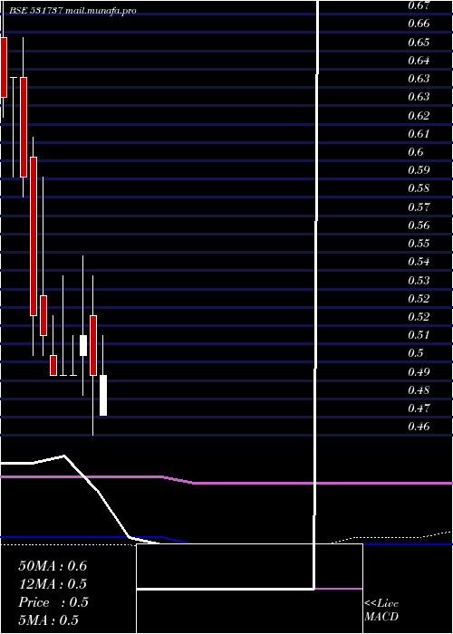Select the 0.48 price axis label
This screenshot has height=634, width=453.
click(419, 389)
